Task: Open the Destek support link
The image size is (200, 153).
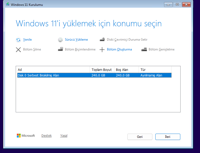Action: point(47,136)
